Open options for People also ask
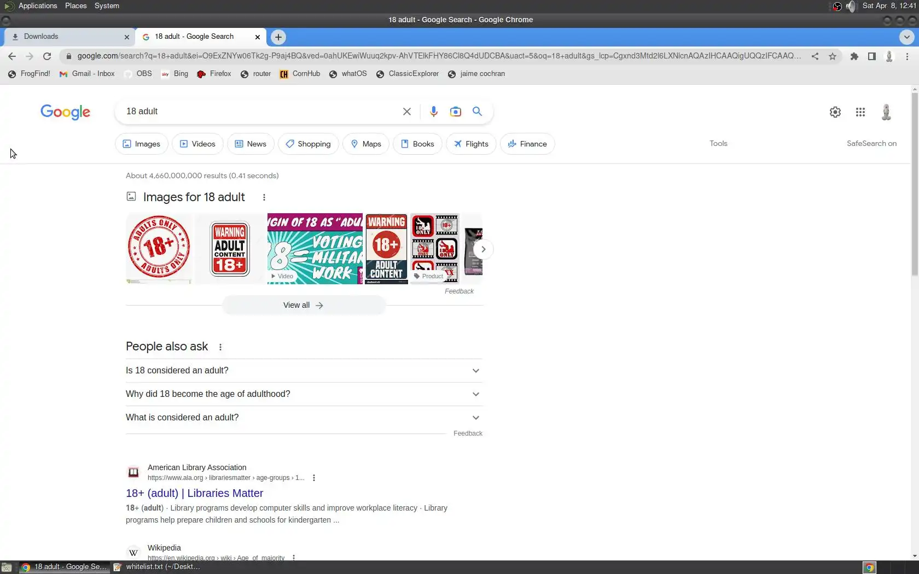This screenshot has width=919, height=574. click(220, 347)
